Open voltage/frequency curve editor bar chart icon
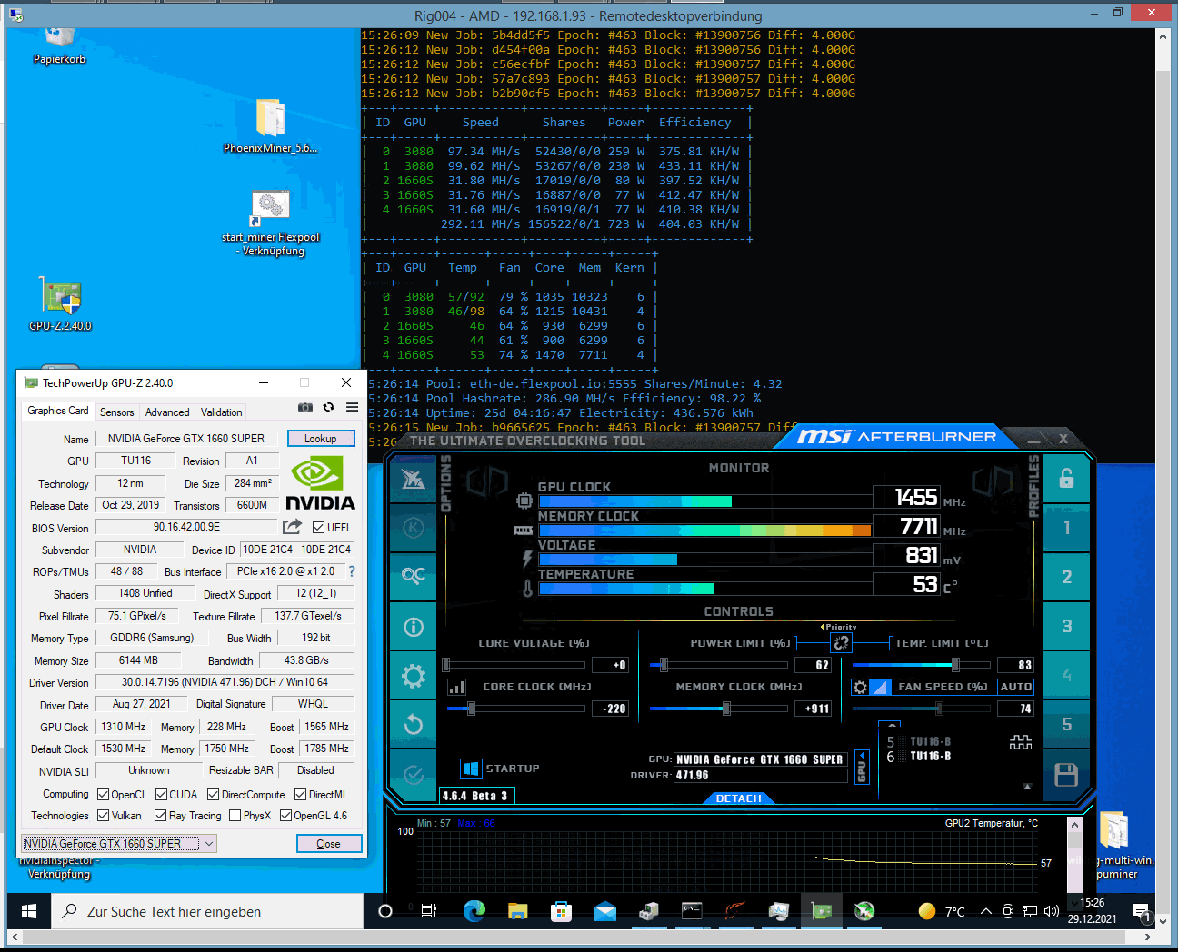 [457, 688]
